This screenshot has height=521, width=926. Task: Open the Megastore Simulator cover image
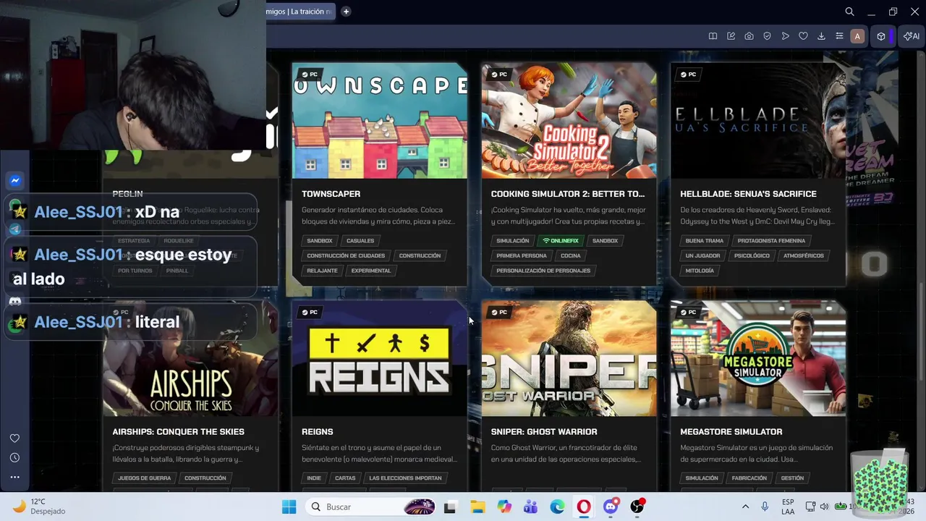[758, 358]
